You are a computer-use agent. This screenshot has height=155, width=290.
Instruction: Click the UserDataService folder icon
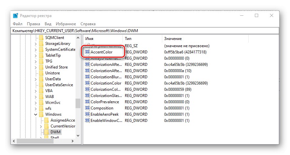(x=41, y=85)
